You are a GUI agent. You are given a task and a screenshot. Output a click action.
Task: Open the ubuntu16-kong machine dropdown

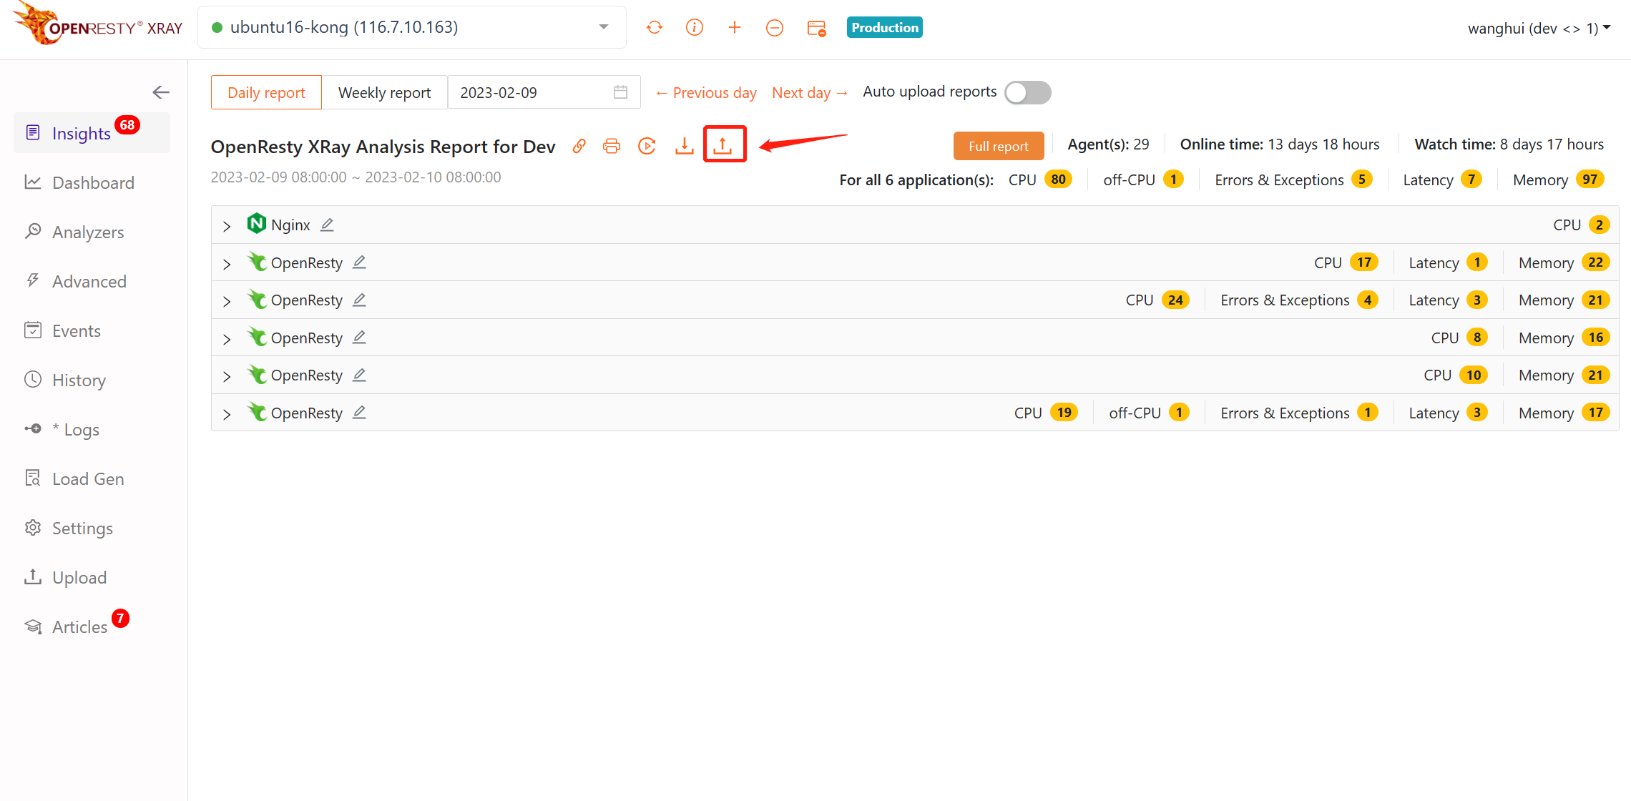pyautogui.click(x=412, y=27)
